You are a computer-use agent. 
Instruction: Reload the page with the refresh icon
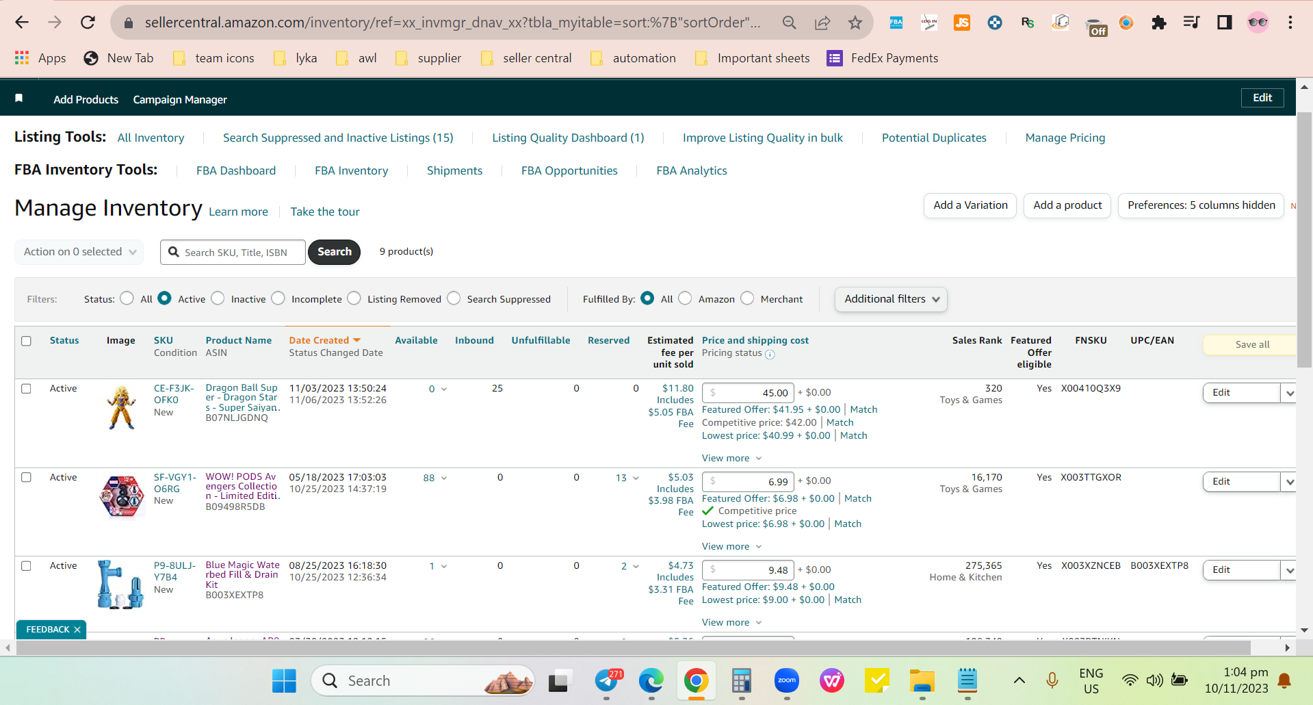click(88, 23)
